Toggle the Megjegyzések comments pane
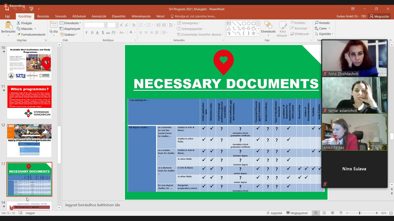 (x=297, y=213)
